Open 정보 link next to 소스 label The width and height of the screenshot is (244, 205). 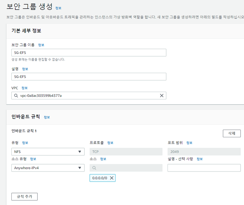pyautogui.click(x=103, y=159)
